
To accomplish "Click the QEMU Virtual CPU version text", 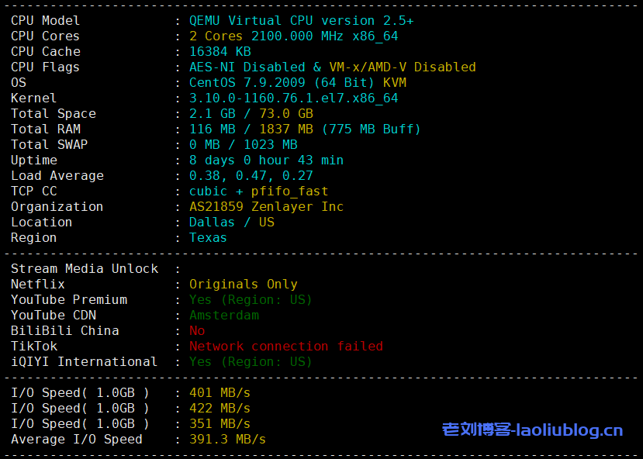I will tap(301, 20).
